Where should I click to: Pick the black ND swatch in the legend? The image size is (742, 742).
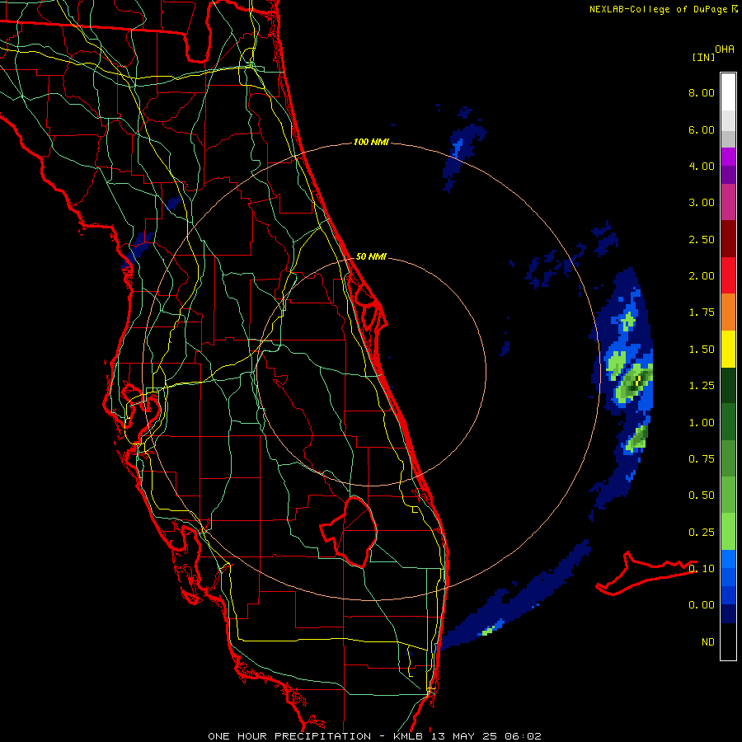(x=728, y=641)
